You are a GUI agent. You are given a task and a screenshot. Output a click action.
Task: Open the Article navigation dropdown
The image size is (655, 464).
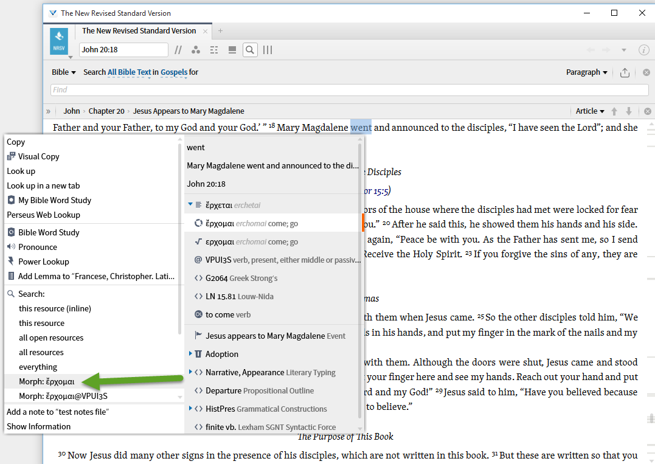pyautogui.click(x=590, y=111)
